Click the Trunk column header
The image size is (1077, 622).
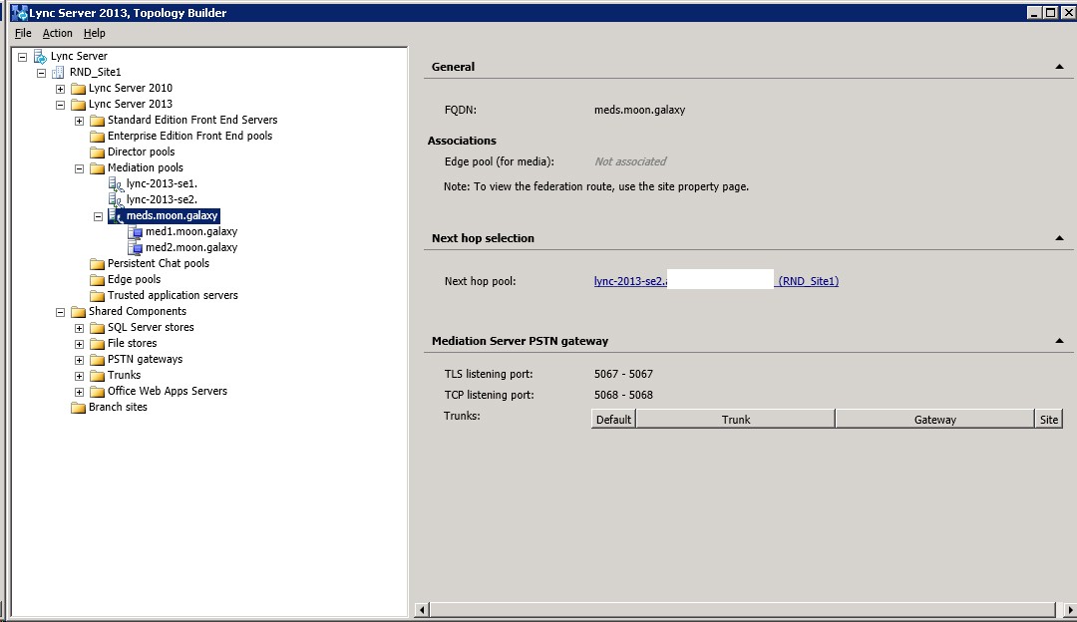[x=735, y=420]
